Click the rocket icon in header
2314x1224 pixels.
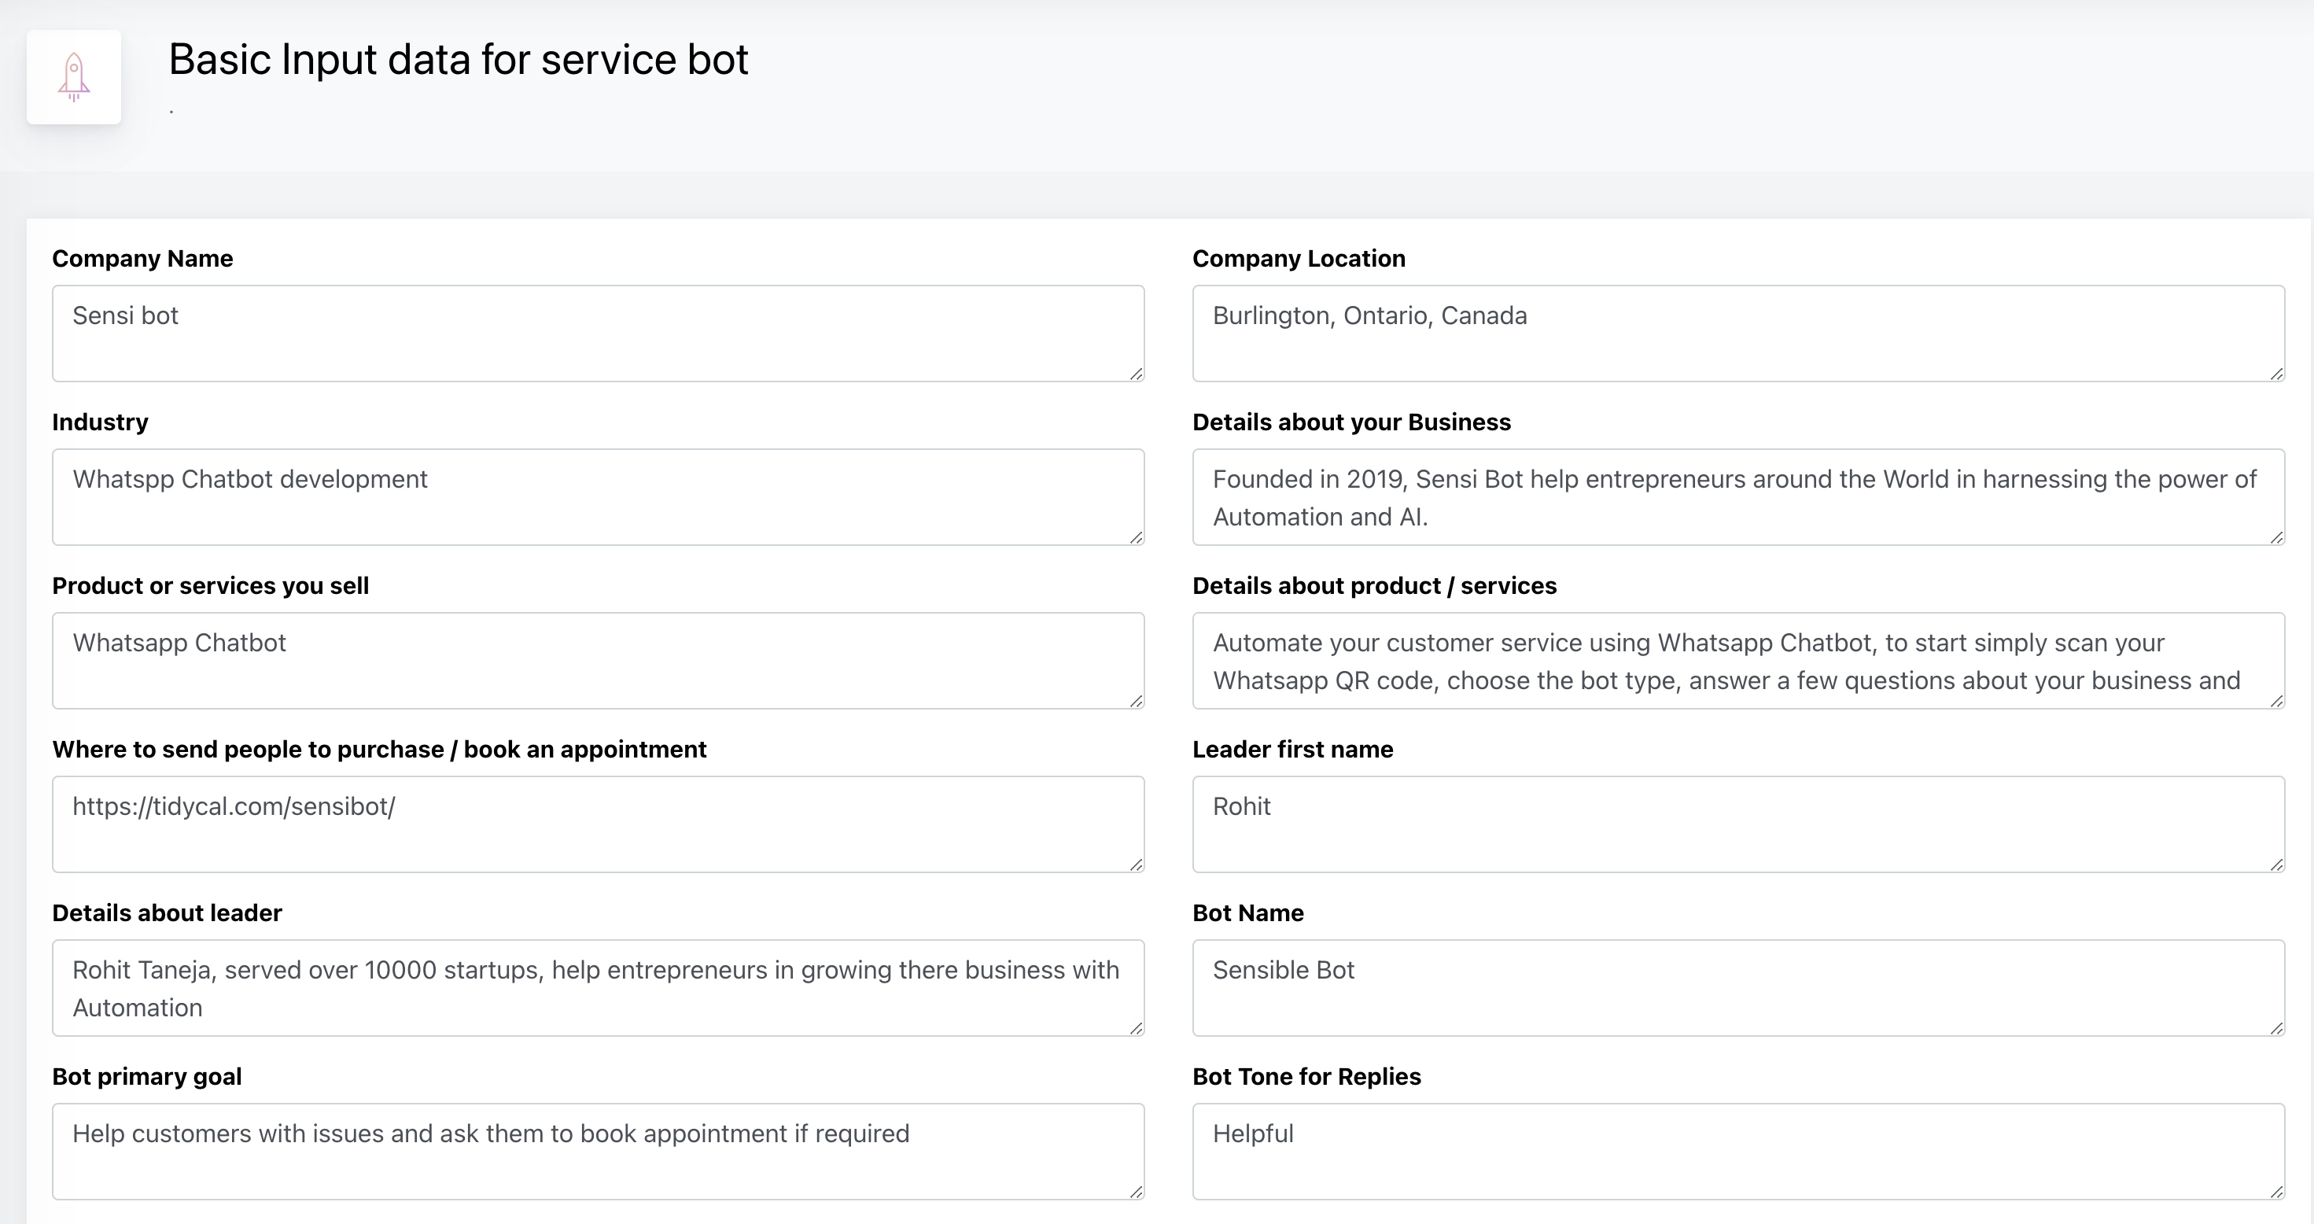point(74,77)
